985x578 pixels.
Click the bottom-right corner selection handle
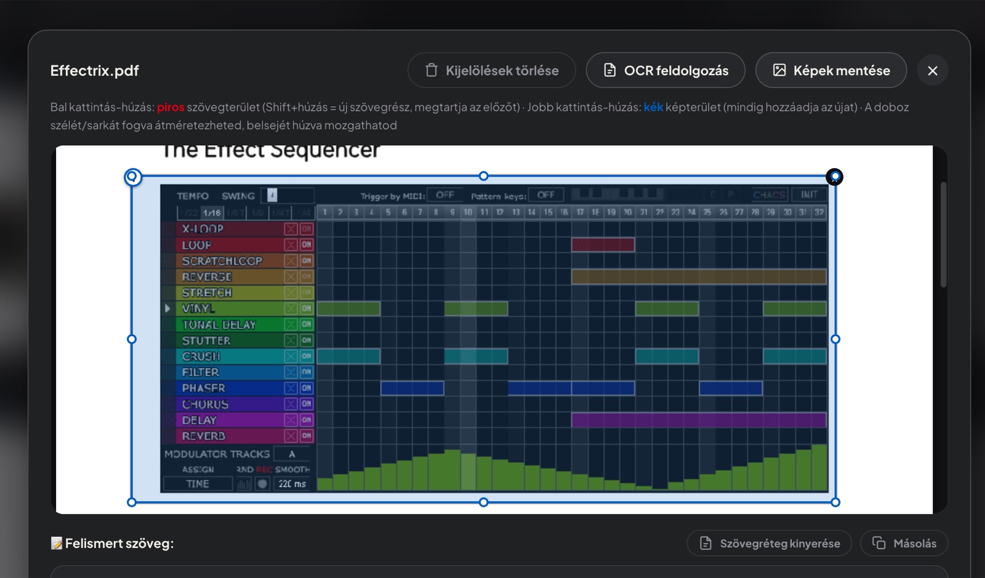835,502
